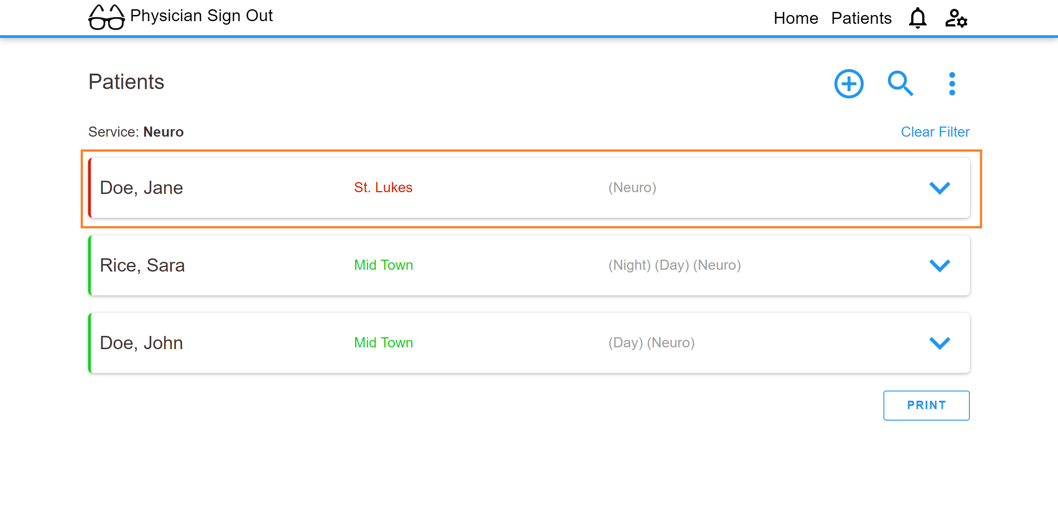The width and height of the screenshot is (1058, 529).
Task: Select the Doe, John patient name
Action: point(141,343)
